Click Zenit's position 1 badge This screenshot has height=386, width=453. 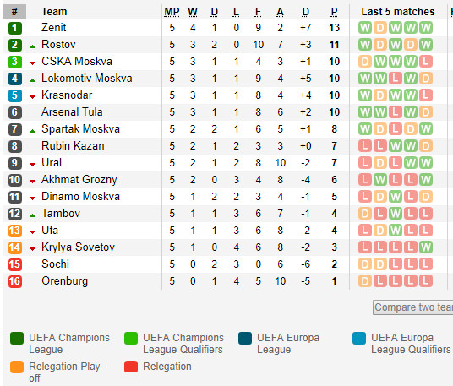(14, 28)
